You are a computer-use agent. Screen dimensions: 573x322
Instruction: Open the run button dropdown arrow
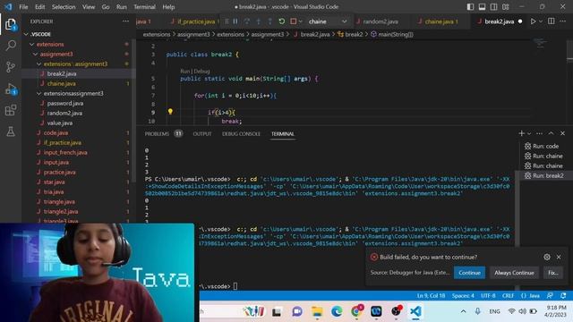pyautogui.click(x=541, y=21)
